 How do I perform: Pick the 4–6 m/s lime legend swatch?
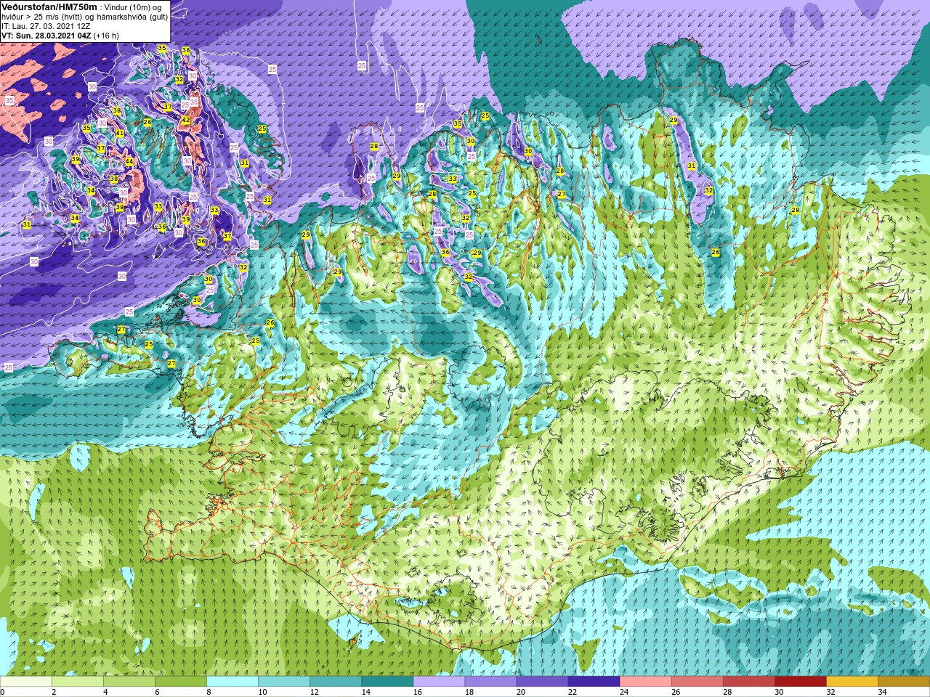pyautogui.click(x=129, y=682)
